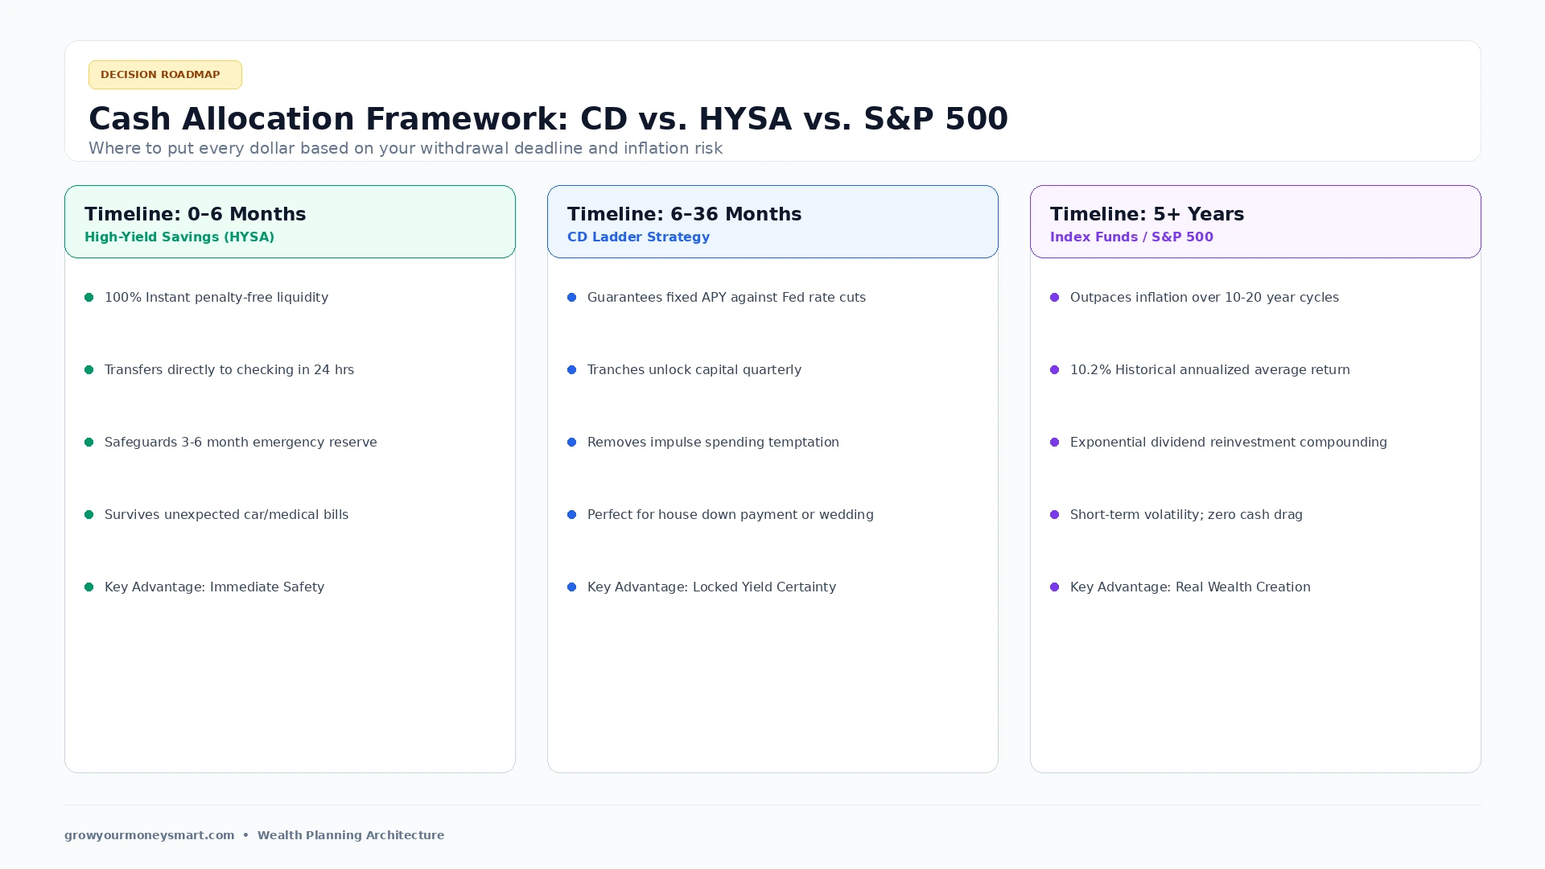
Task: Click "Short-term volatility; zero cash drag" line
Action: click(x=1186, y=515)
